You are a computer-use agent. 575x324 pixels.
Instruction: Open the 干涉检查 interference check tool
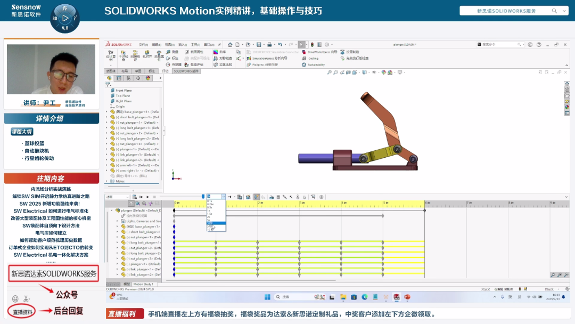point(123,54)
